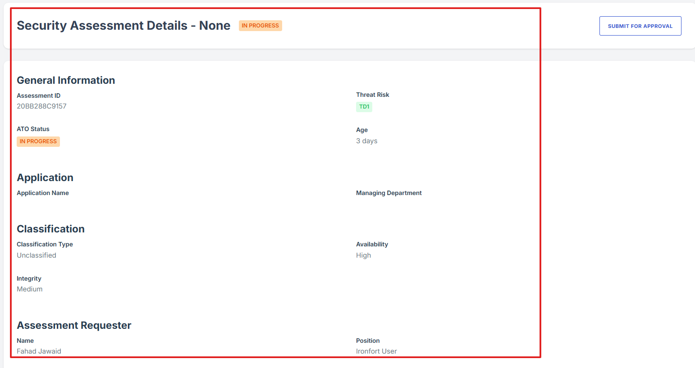Select the Managing Department field label
This screenshot has width=695, height=368.
[x=389, y=193]
